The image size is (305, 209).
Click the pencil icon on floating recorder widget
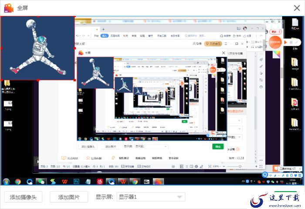[x=297, y=42]
